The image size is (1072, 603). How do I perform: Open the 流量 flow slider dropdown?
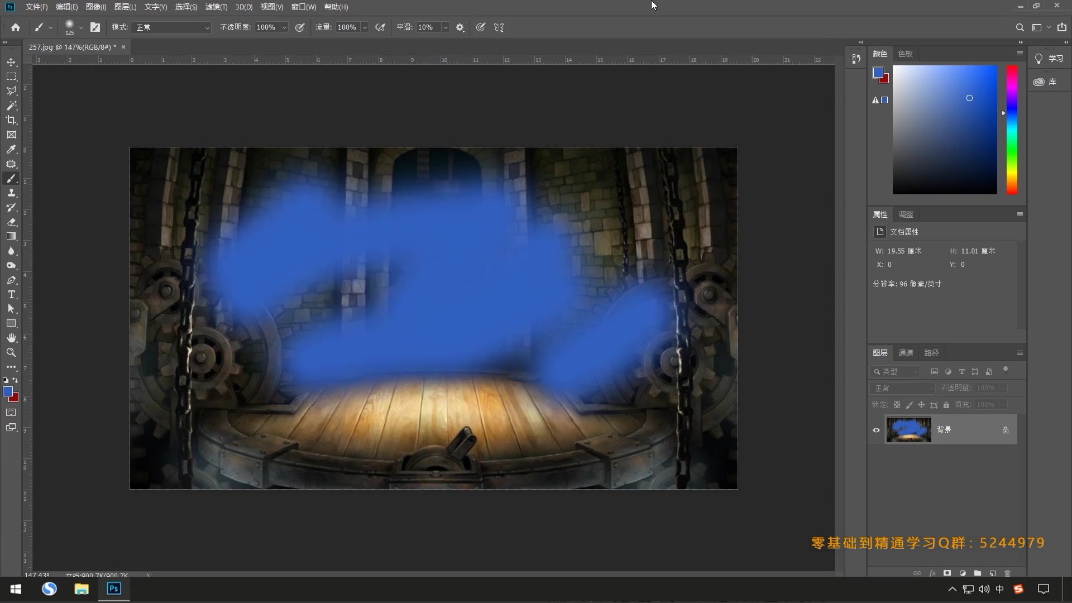pyautogui.click(x=365, y=27)
